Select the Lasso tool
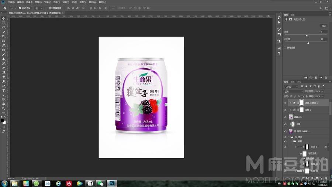Image resolution: width=332 pixels, height=187 pixels. [3, 27]
